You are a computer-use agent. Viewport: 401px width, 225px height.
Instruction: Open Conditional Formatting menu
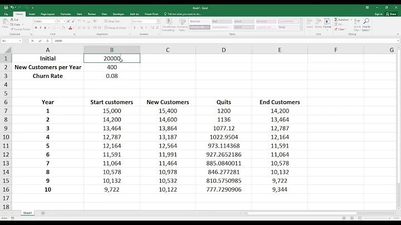click(x=169, y=25)
